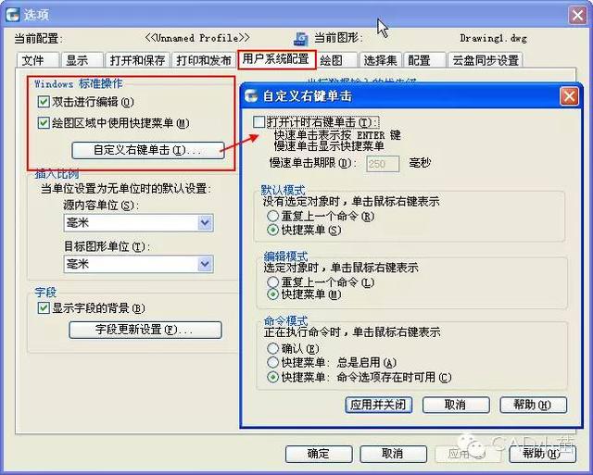This screenshot has width=593, height=475.
Task: Click 帮助 (H) in the right-click dialog
Action: [x=534, y=405]
